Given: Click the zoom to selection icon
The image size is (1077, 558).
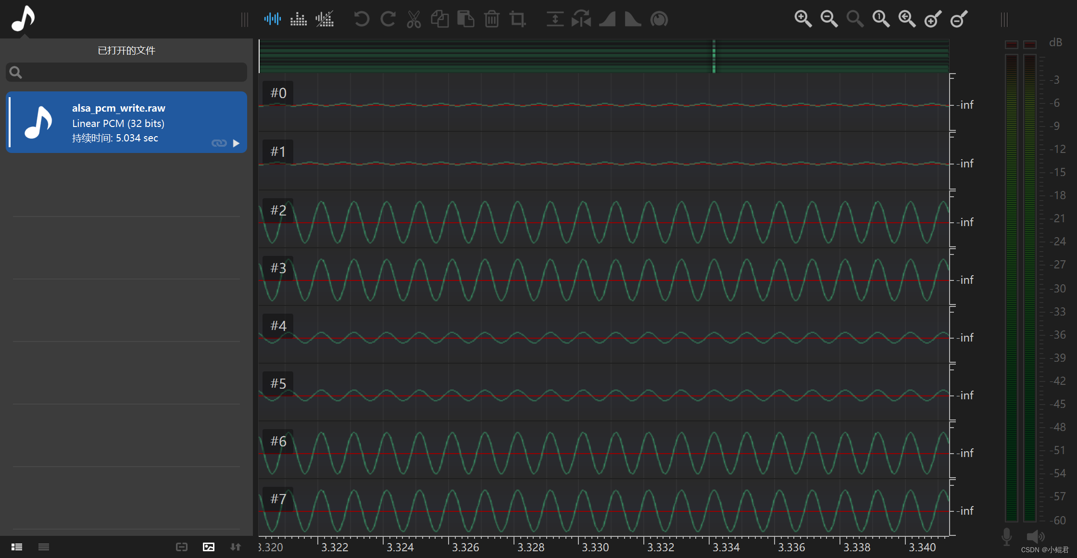Looking at the screenshot, I should (x=855, y=19).
